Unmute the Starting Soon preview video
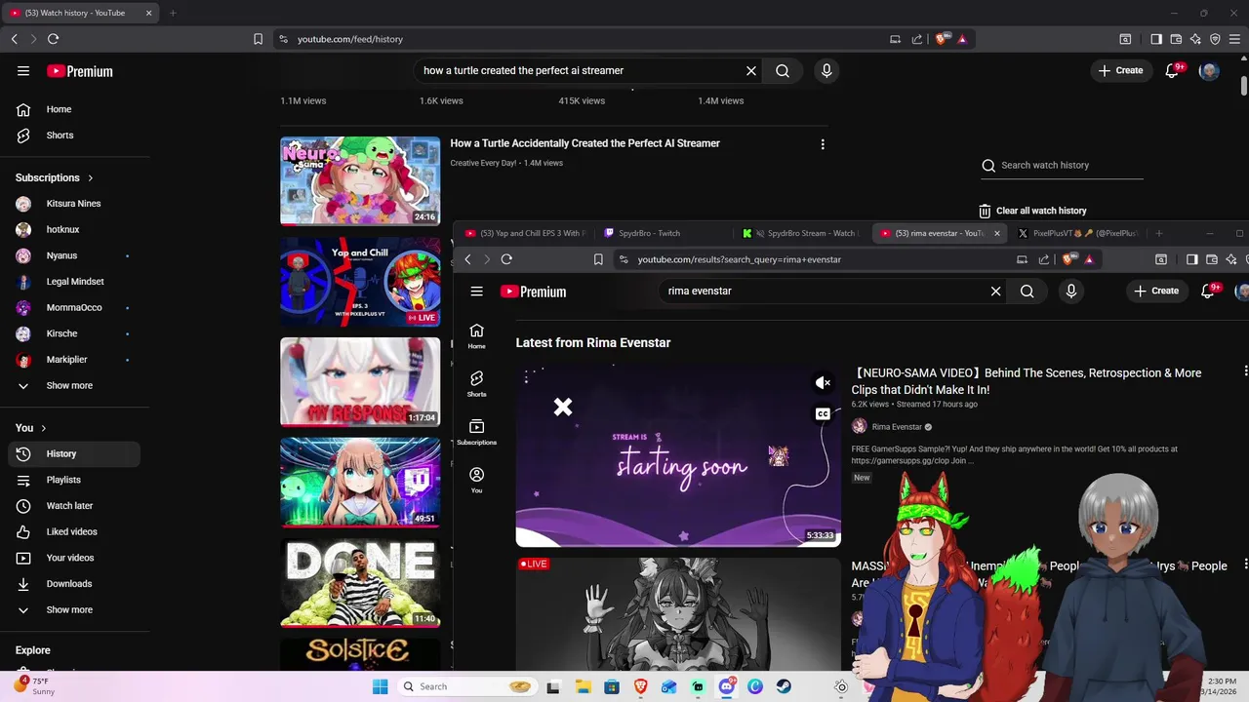 point(823,383)
